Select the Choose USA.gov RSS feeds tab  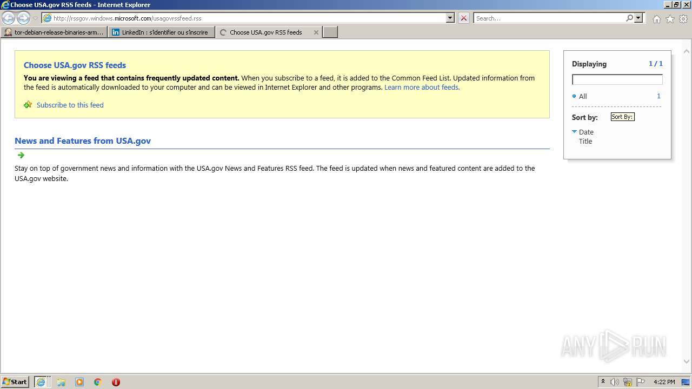tap(265, 32)
